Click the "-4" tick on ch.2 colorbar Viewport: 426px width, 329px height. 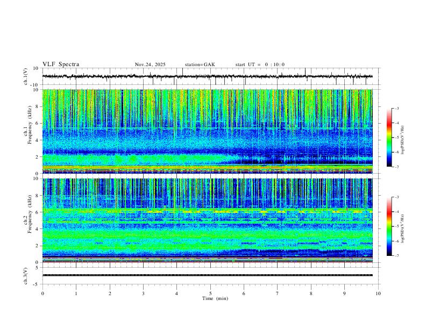click(x=397, y=212)
